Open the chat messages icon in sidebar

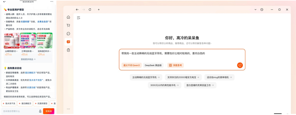(x=68, y=34)
